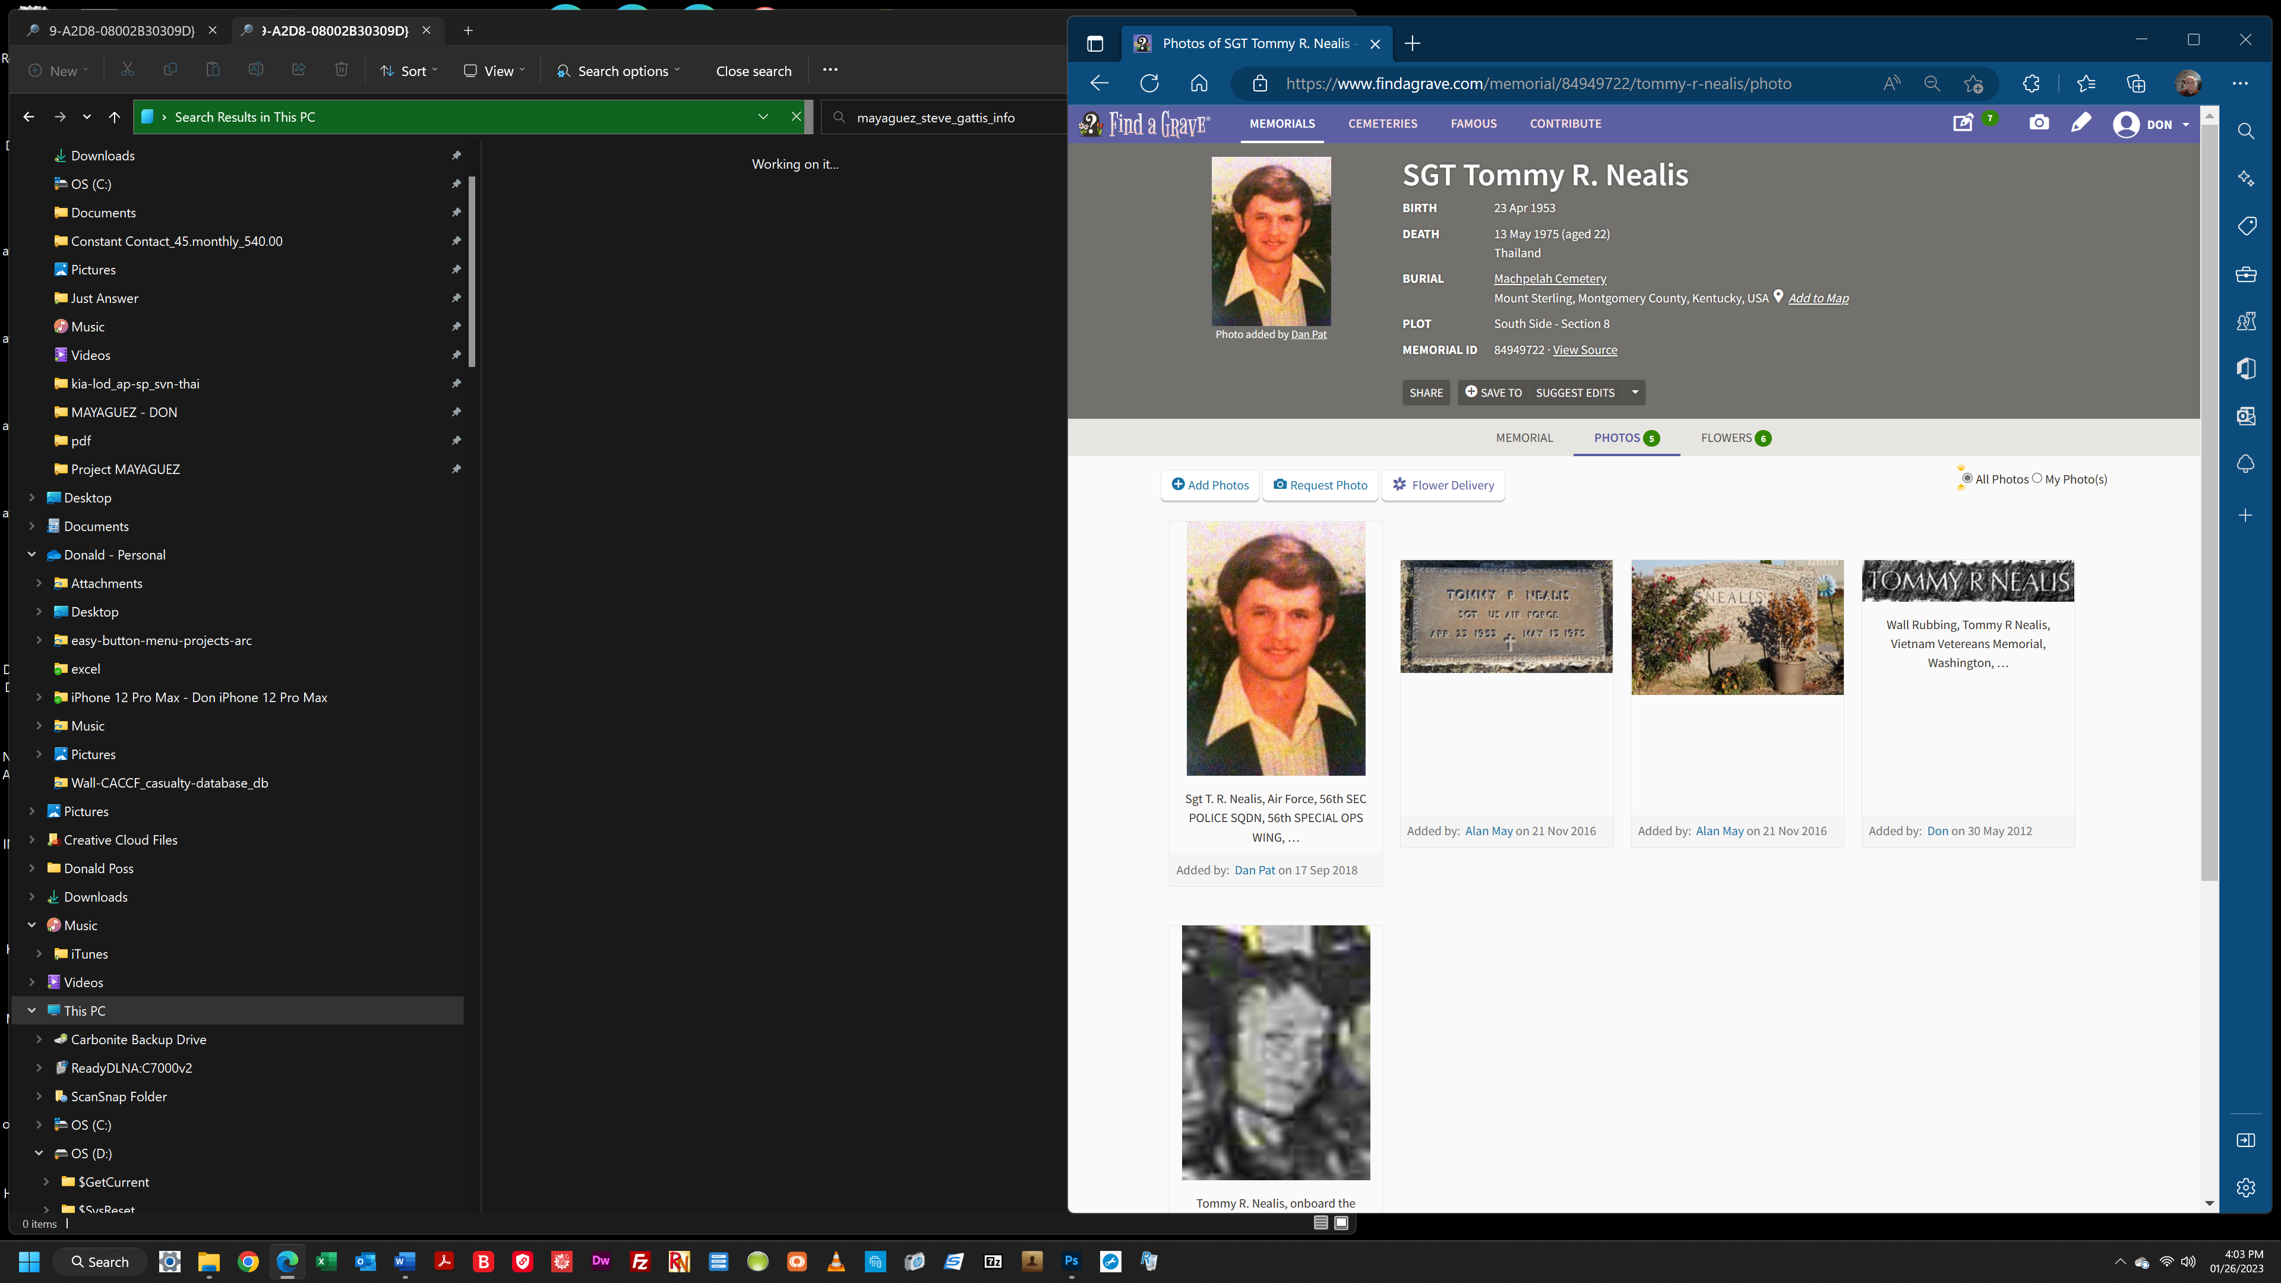
Task: Open Edge sidebar settings gear icon
Action: 2245,1187
